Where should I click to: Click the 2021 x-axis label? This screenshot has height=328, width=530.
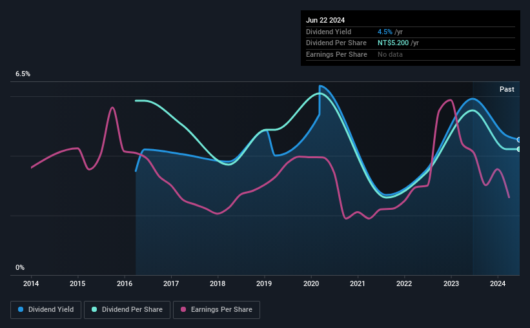(x=357, y=283)
